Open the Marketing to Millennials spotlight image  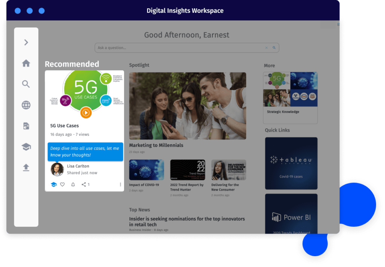coord(188,106)
